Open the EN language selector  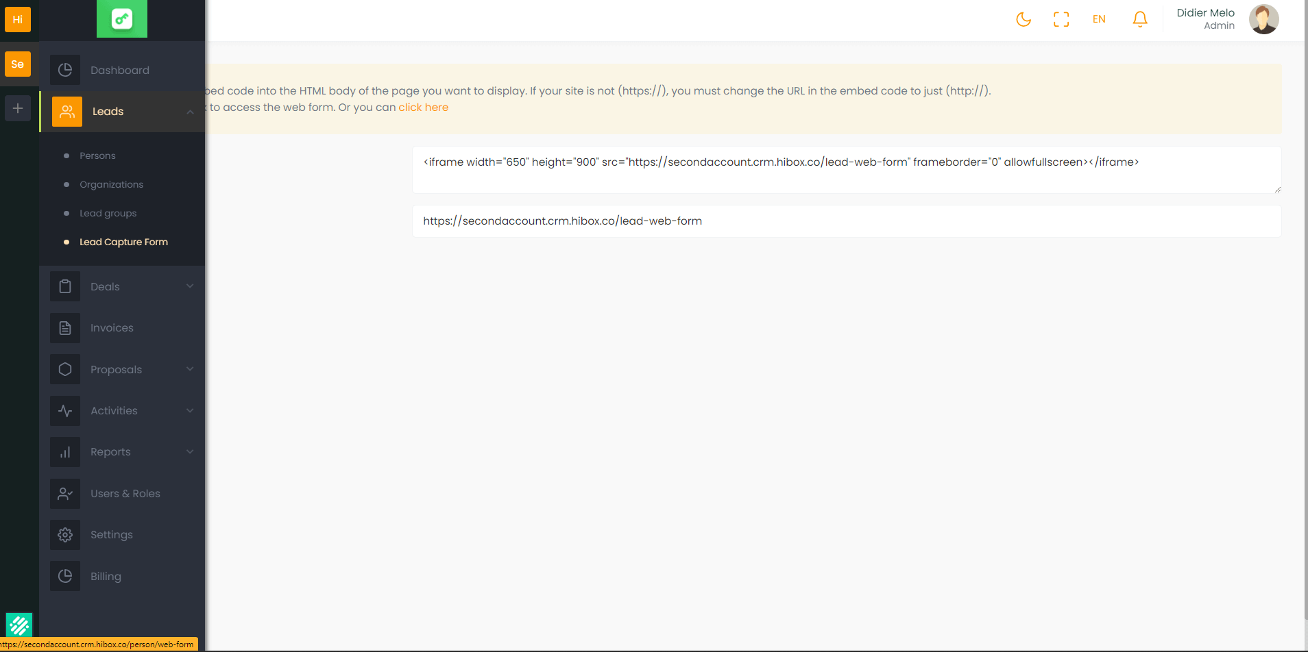1099,19
